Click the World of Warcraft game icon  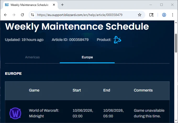[x=15, y=113]
